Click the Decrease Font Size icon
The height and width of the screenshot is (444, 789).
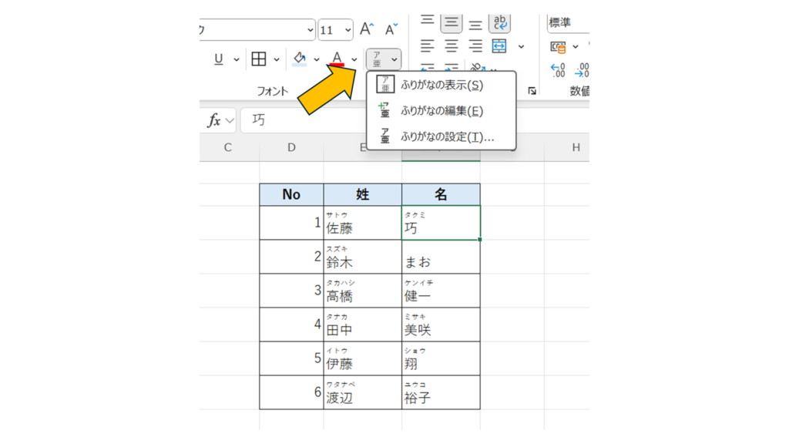(x=391, y=29)
